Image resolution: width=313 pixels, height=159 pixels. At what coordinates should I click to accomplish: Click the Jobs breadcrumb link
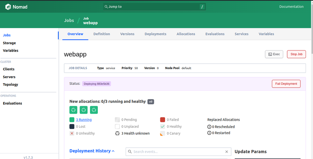(69, 20)
